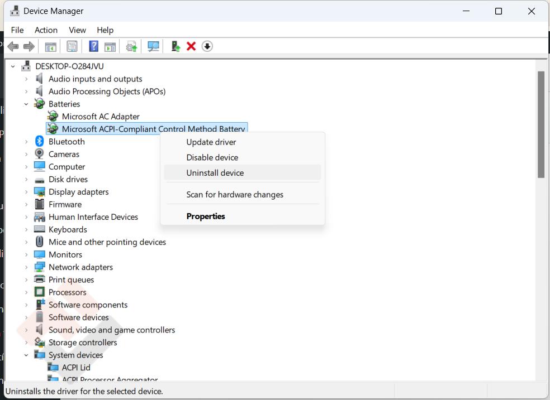Click the vertical scrollbar thumb

pos(541,125)
